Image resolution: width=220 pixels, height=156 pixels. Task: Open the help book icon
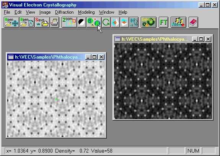point(193,22)
